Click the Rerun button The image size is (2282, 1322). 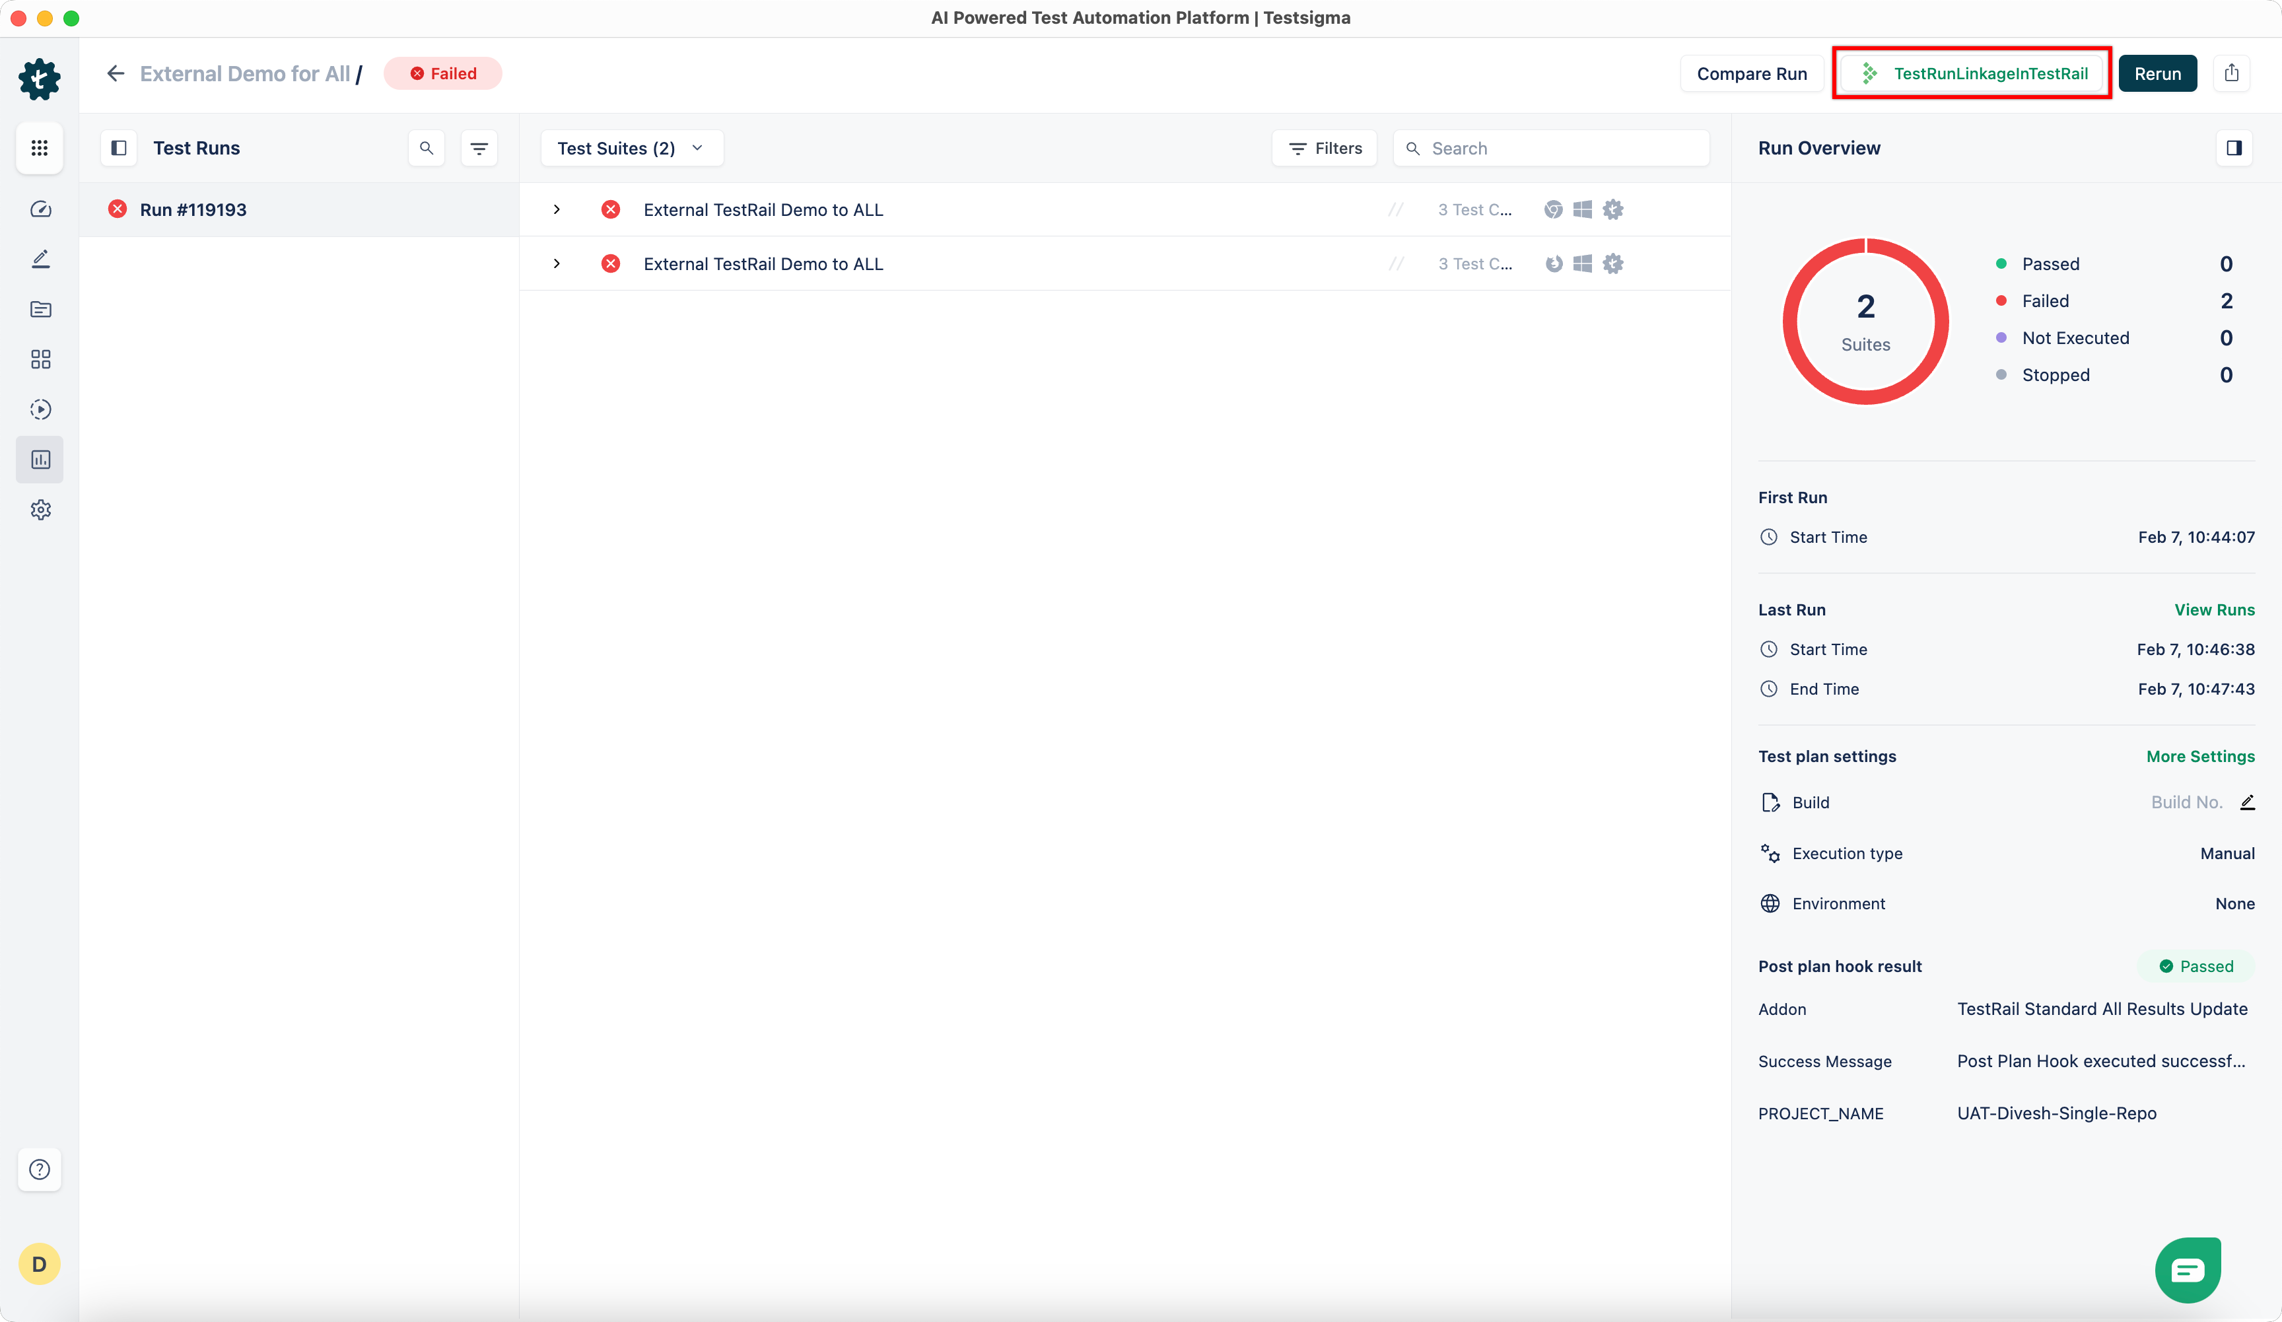[2157, 73]
